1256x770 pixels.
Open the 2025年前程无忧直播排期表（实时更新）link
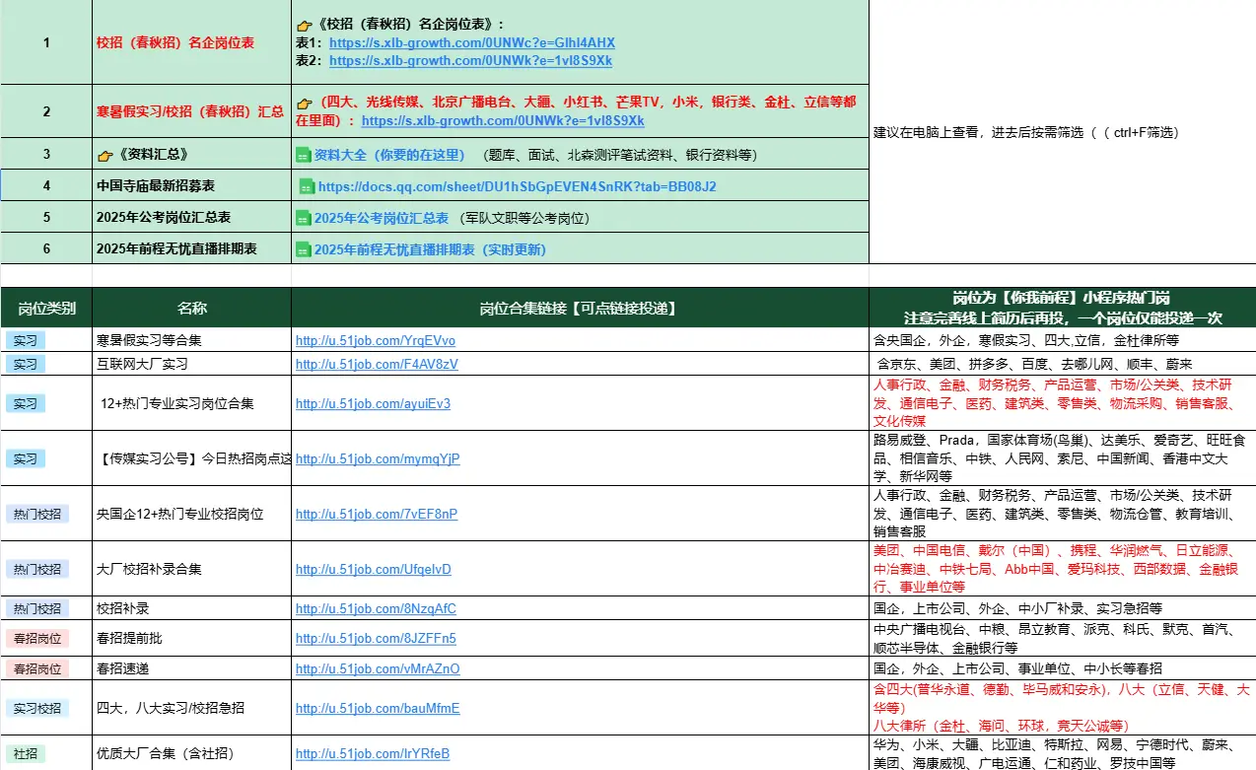pyautogui.click(x=430, y=250)
